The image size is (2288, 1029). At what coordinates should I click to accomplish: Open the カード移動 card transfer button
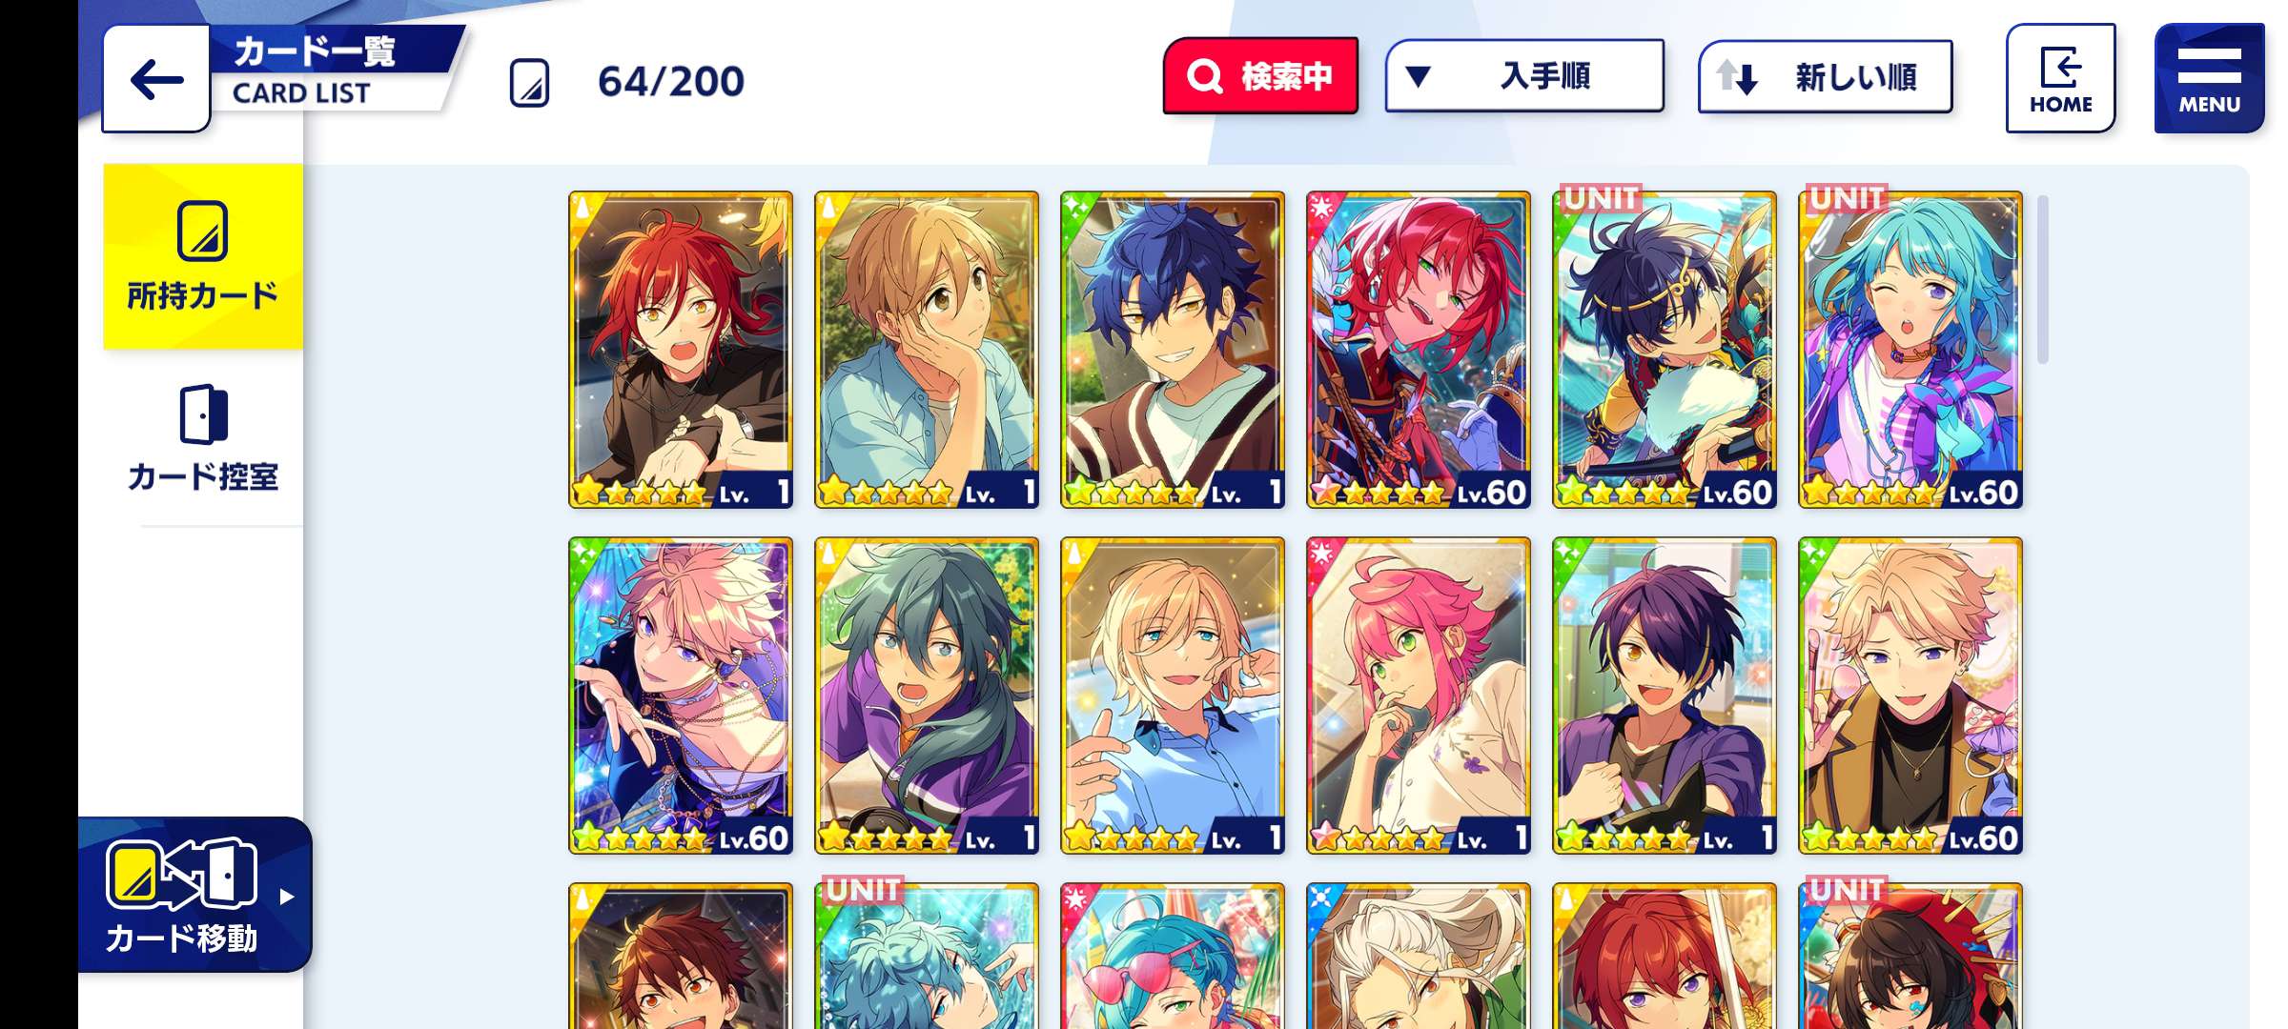pyautogui.click(x=194, y=895)
